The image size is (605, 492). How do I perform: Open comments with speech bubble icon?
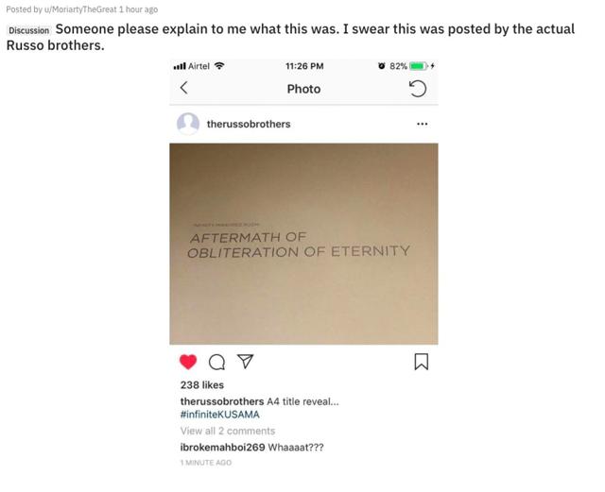tap(216, 362)
